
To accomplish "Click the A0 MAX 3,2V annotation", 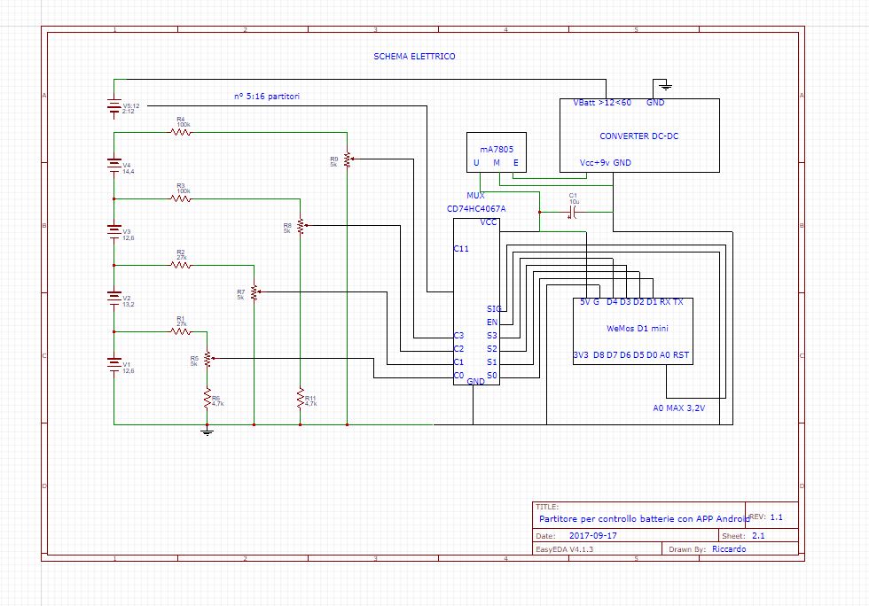I will tap(679, 408).
